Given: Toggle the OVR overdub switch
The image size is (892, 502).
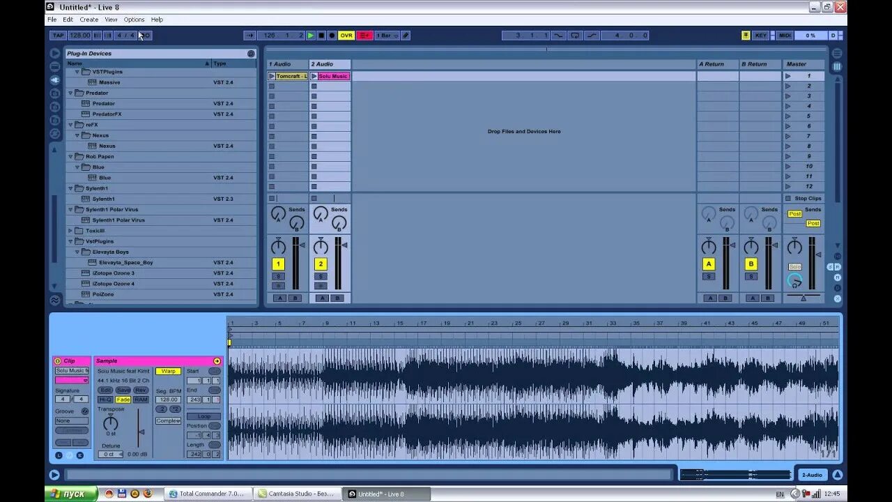Looking at the screenshot, I should coord(346,36).
